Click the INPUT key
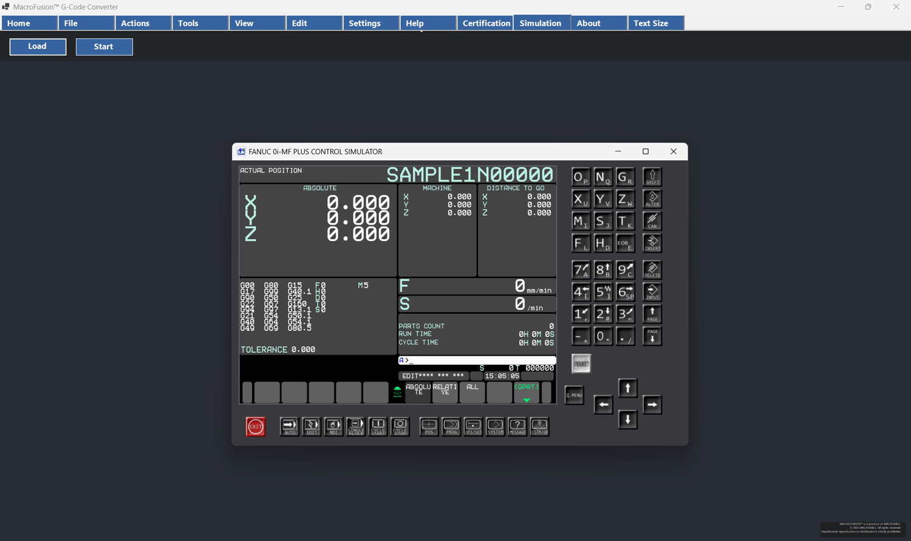This screenshot has width=911, height=541. coord(652,291)
